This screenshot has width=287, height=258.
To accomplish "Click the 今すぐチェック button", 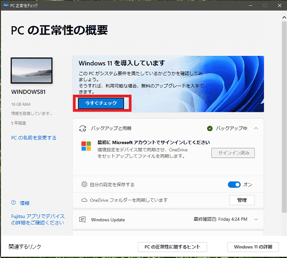I will pos(101,103).
